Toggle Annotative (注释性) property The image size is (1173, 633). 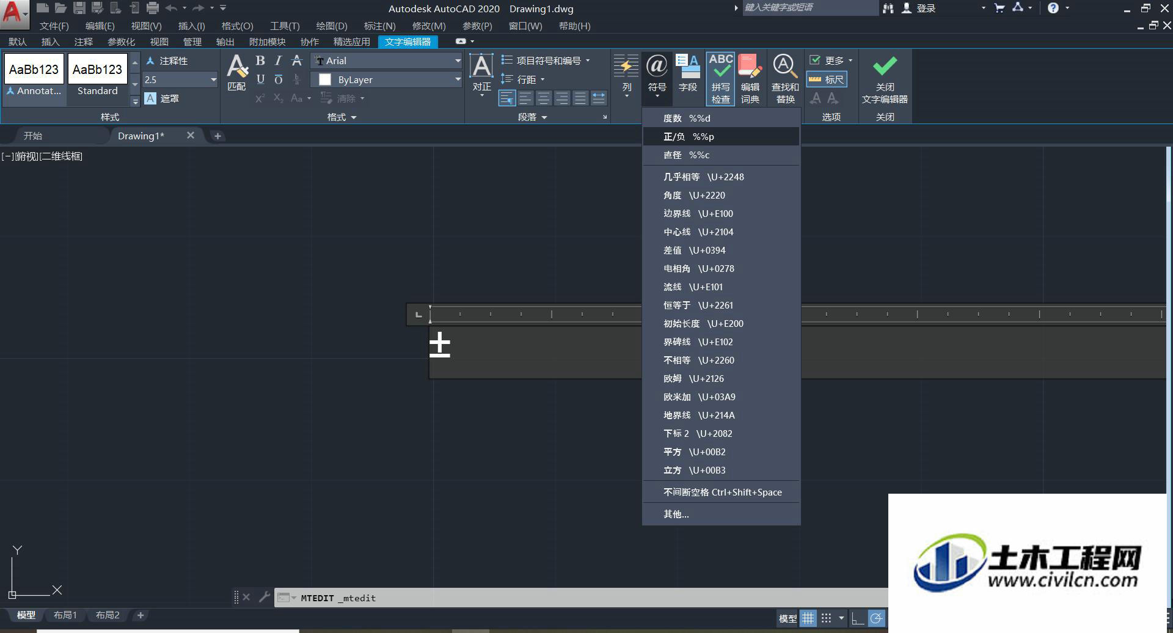click(x=167, y=60)
